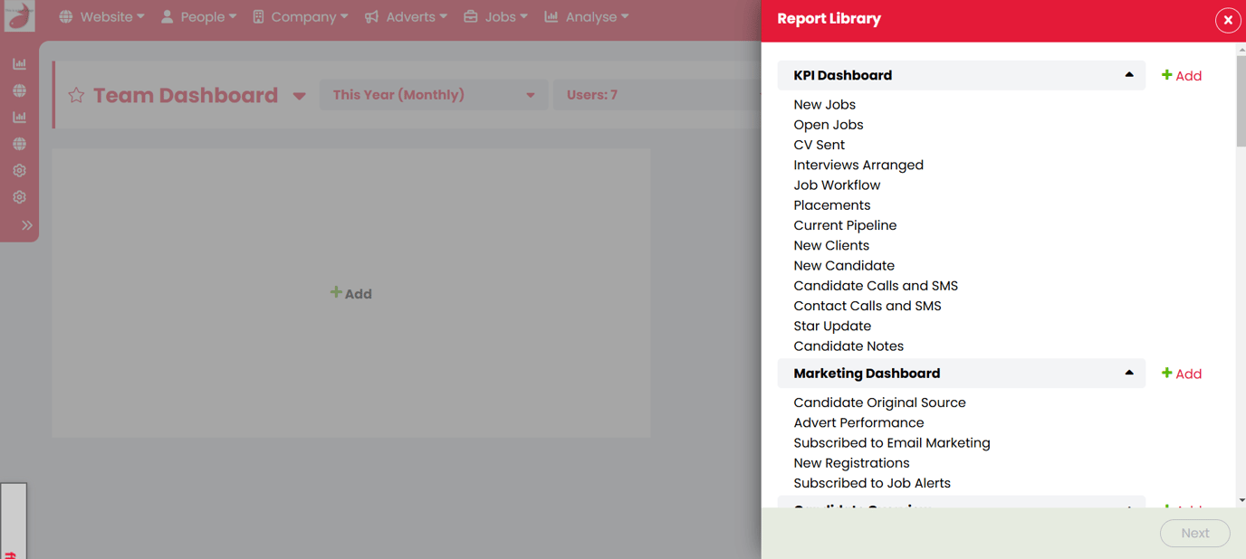Open the This Year (Monthly) period dropdown
1246x559 pixels.
pos(434,95)
